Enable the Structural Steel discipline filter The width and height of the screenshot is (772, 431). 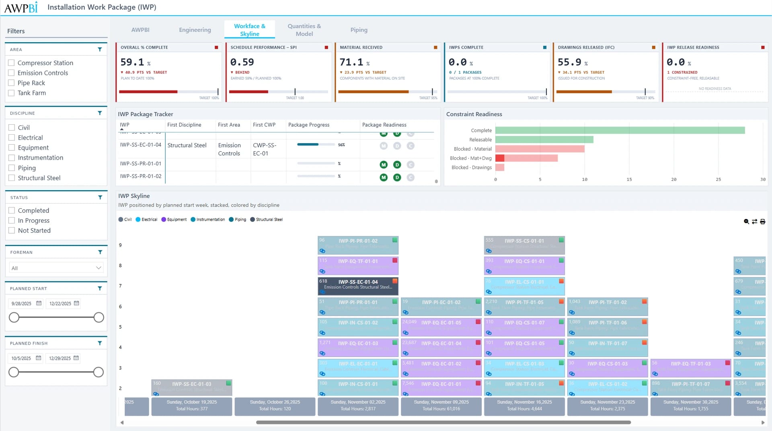click(x=12, y=178)
